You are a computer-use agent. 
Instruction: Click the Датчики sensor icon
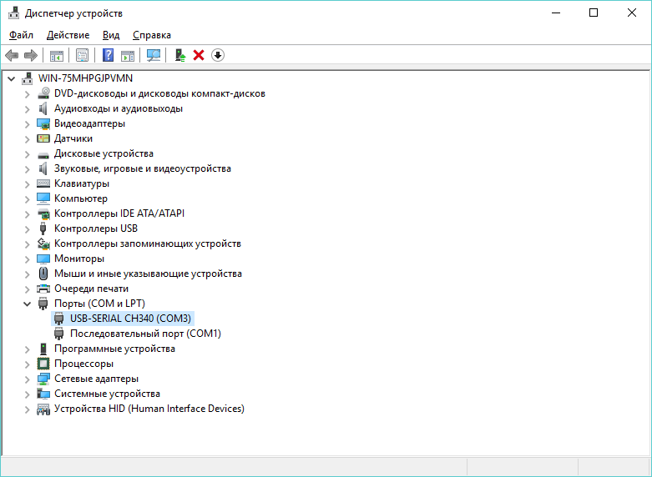click(43, 138)
